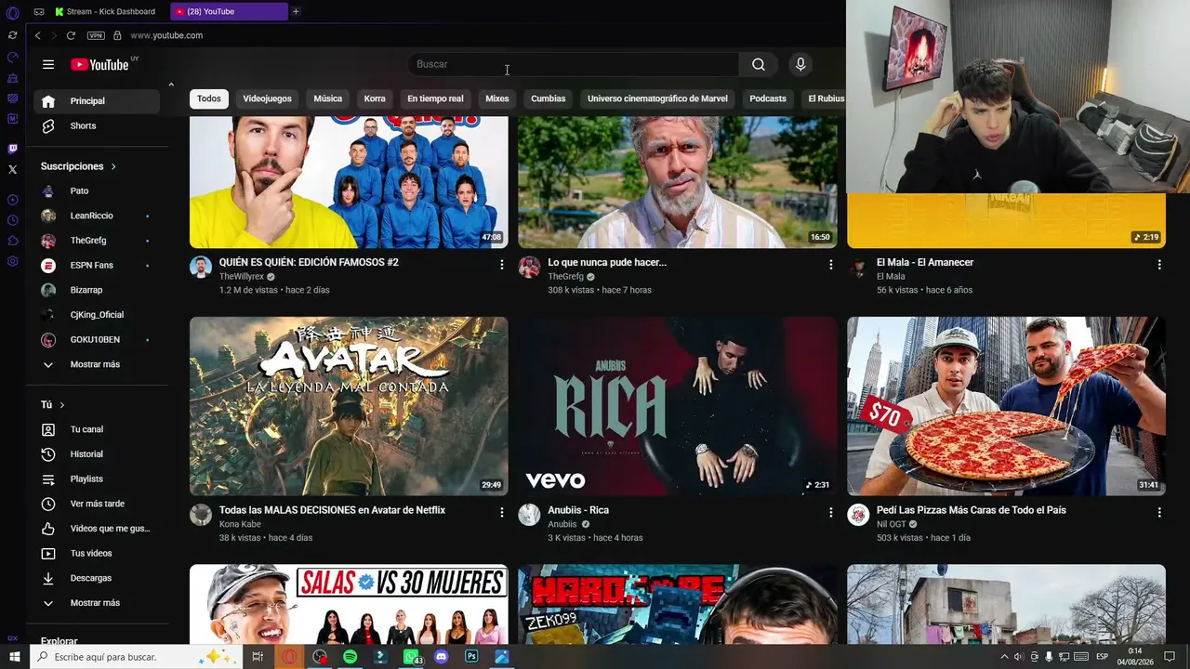Open options for QUIÉN ES QUIÉN video

coord(502,265)
